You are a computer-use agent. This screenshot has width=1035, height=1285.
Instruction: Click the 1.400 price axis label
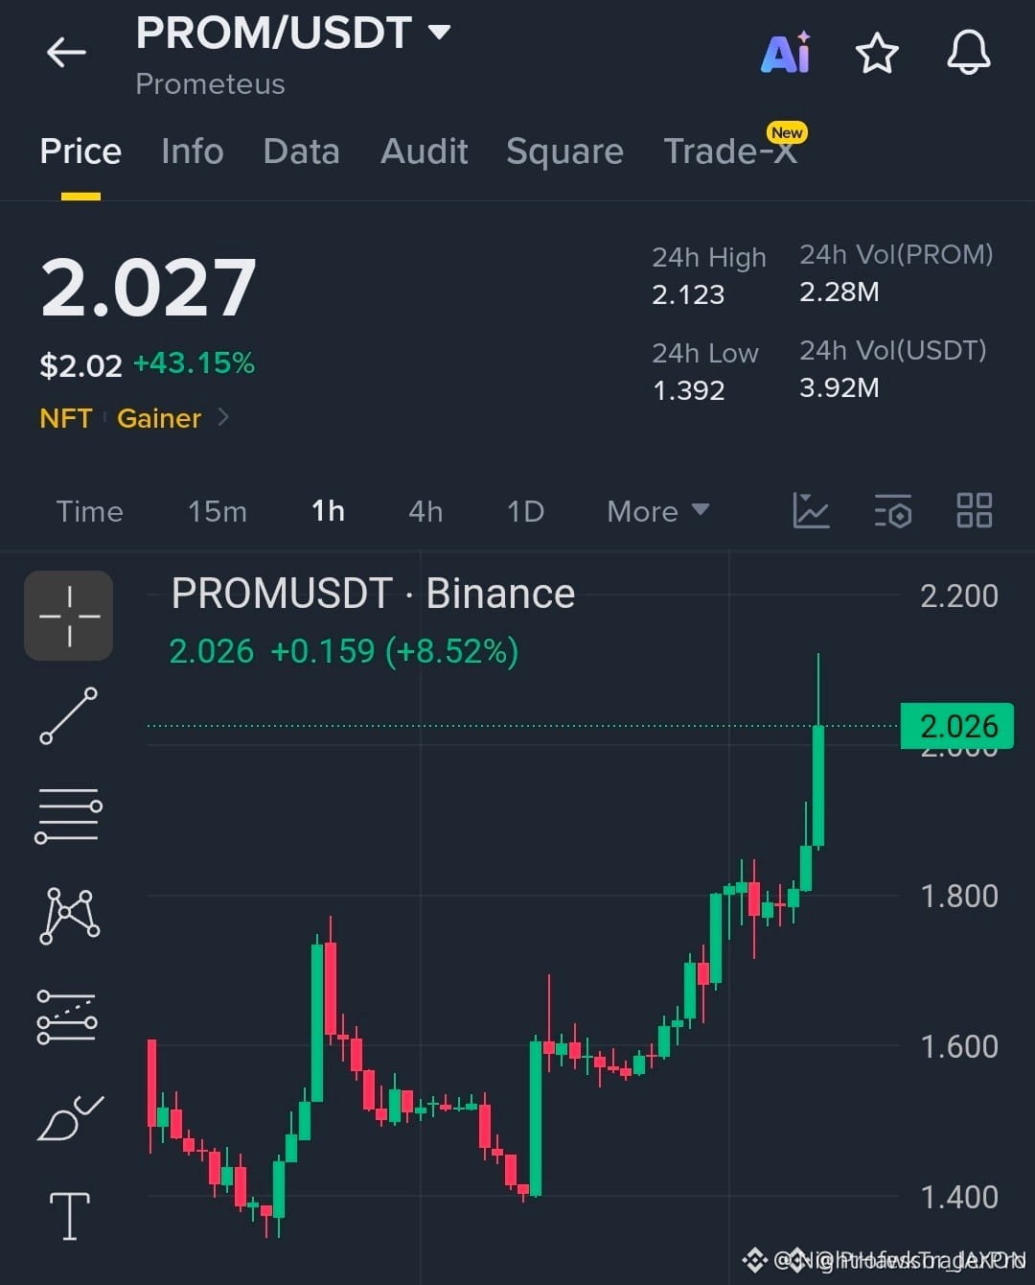[959, 1197]
